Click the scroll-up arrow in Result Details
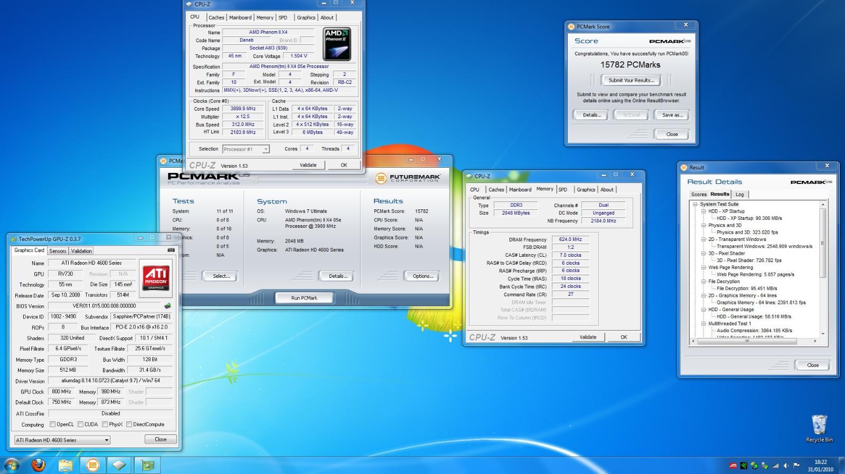845x474 pixels. (x=823, y=204)
